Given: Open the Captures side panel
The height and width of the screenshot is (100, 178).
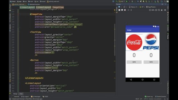Looking at the screenshot, I should coord(10,28).
